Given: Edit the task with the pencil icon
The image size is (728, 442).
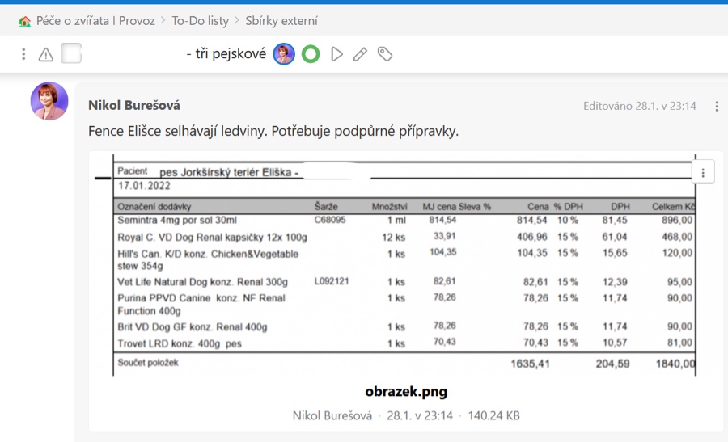Looking at the screenshot, I should click(x=360, y=54).
